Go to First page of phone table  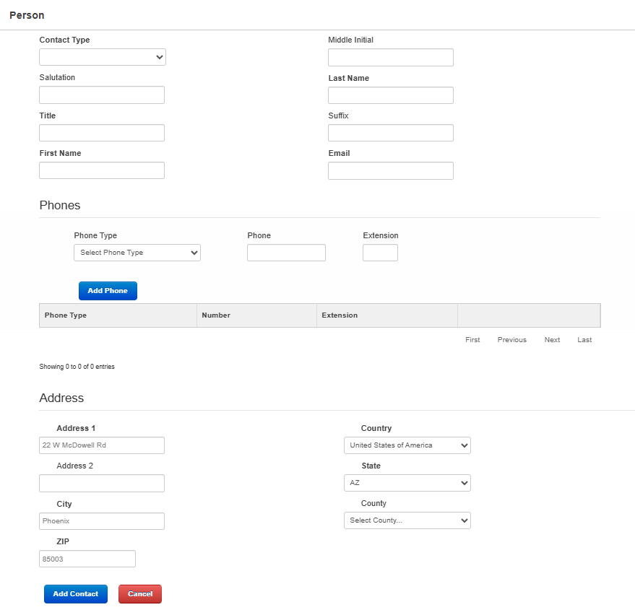[472, 340]
